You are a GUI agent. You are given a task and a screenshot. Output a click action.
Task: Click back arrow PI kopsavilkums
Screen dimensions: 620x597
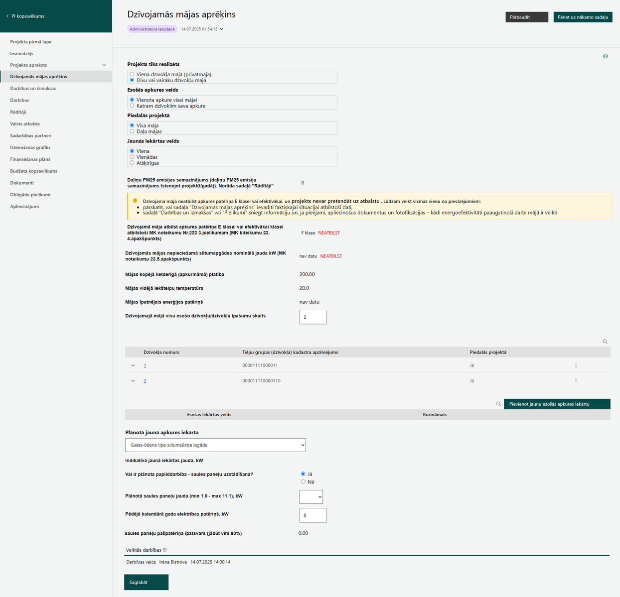(7, 16)
